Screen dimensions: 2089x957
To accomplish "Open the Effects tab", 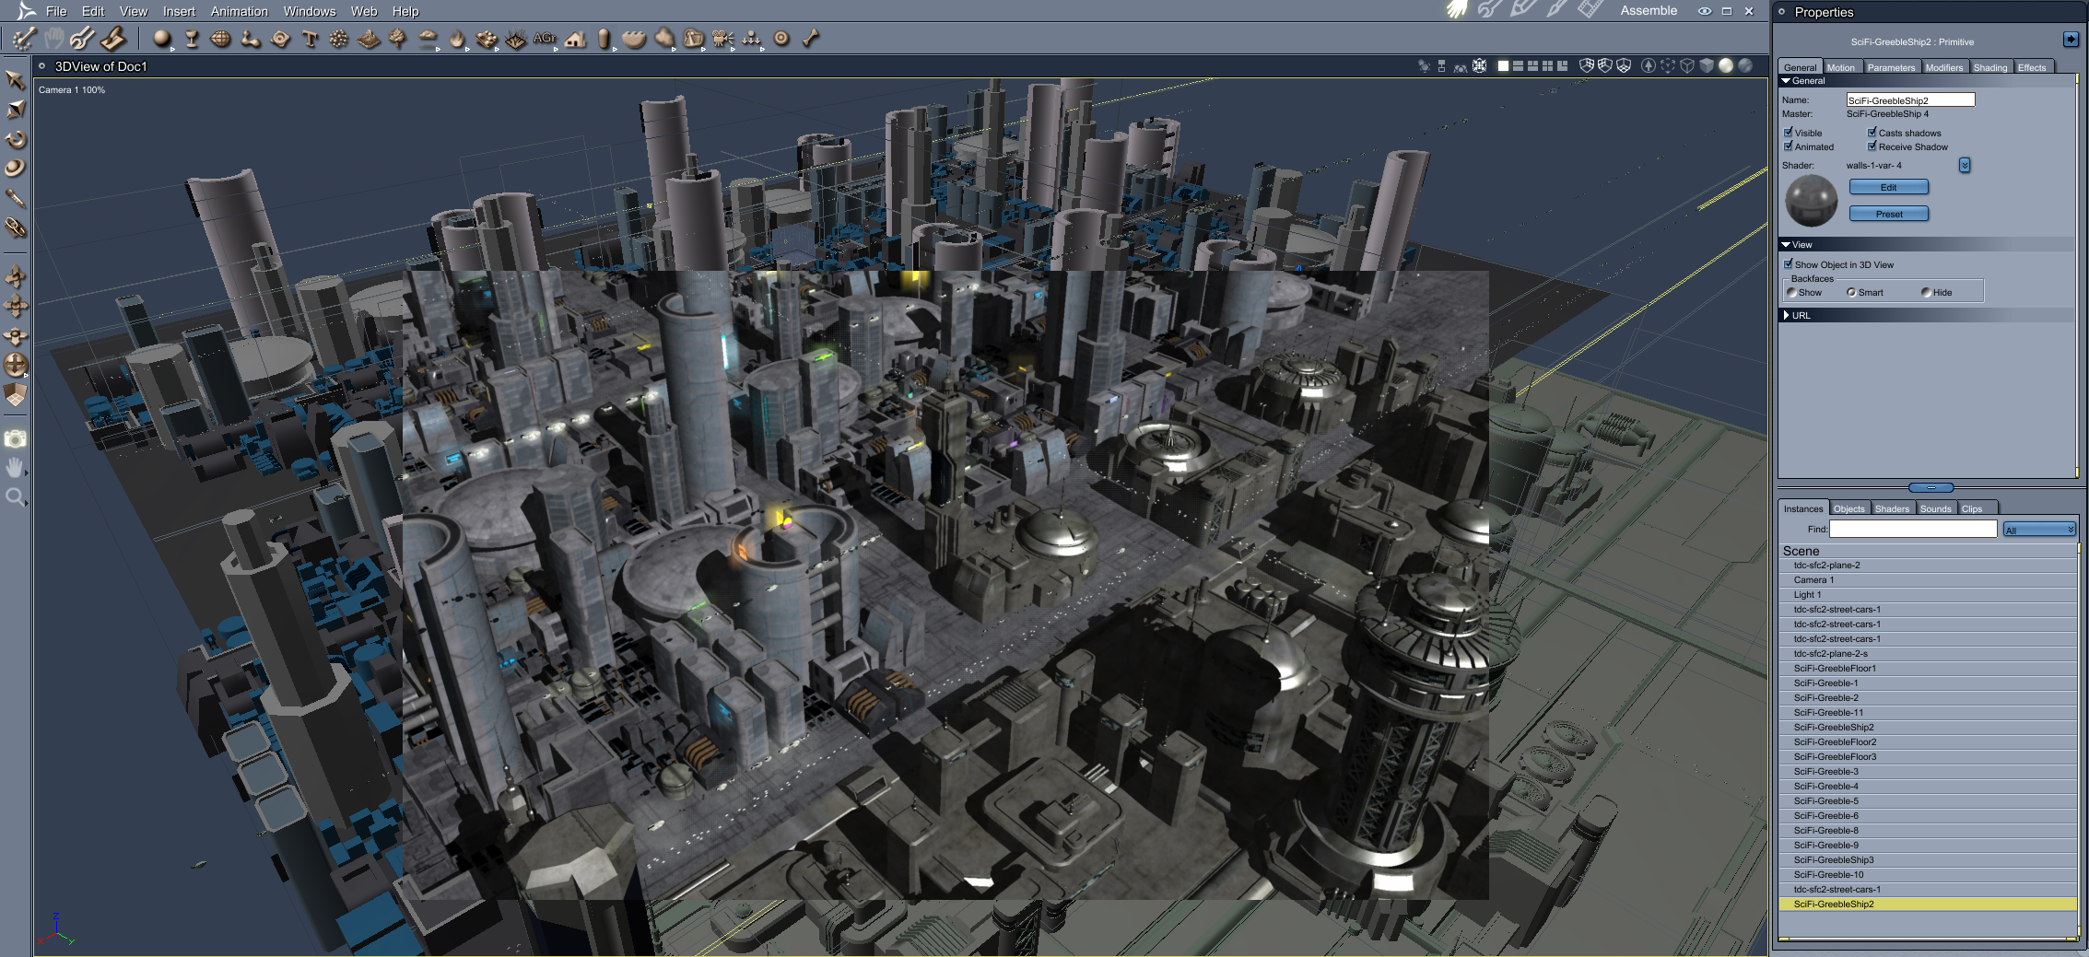I will 2032,67.
